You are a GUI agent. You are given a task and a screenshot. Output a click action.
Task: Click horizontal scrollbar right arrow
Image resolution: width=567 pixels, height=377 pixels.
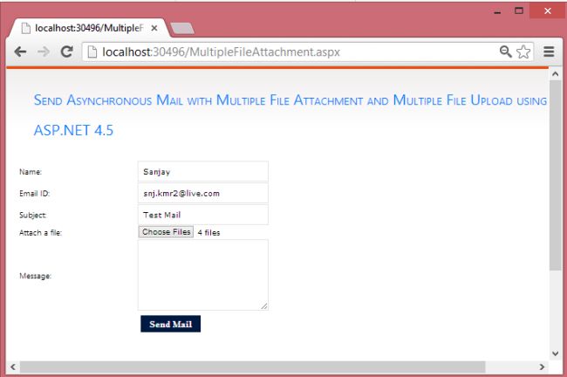pos(542,367)
